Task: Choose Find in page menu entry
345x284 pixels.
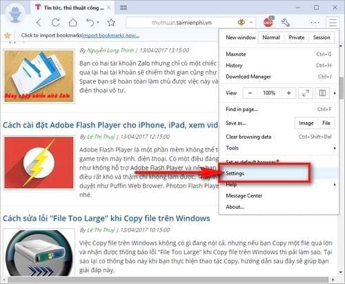Action: click(279, 110)
